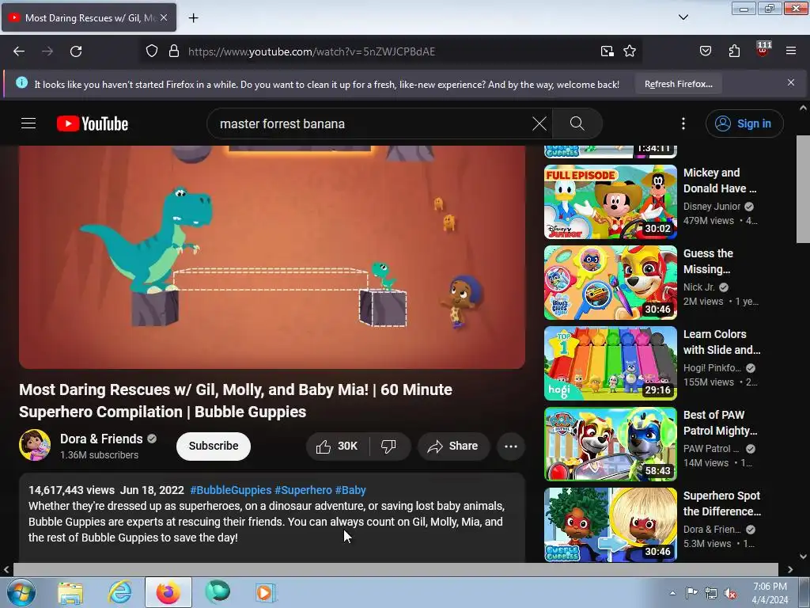
Task: Open the #BubbleGuppies hashtag link
Action: (231, 490)
